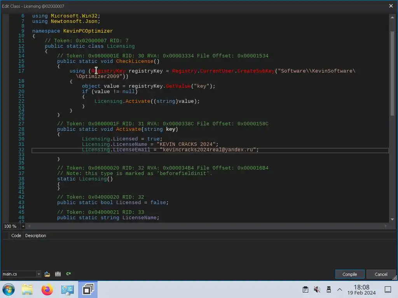The image size is (398, 298).
Task: Open the main.cs file dropdown
Action: (x=38, y=274)
